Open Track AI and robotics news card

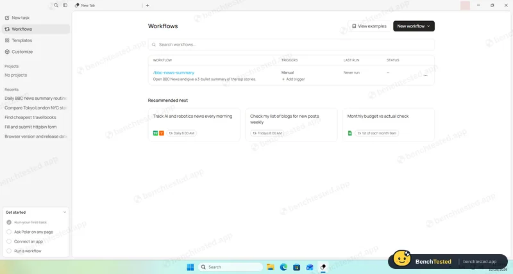point(194,125)
